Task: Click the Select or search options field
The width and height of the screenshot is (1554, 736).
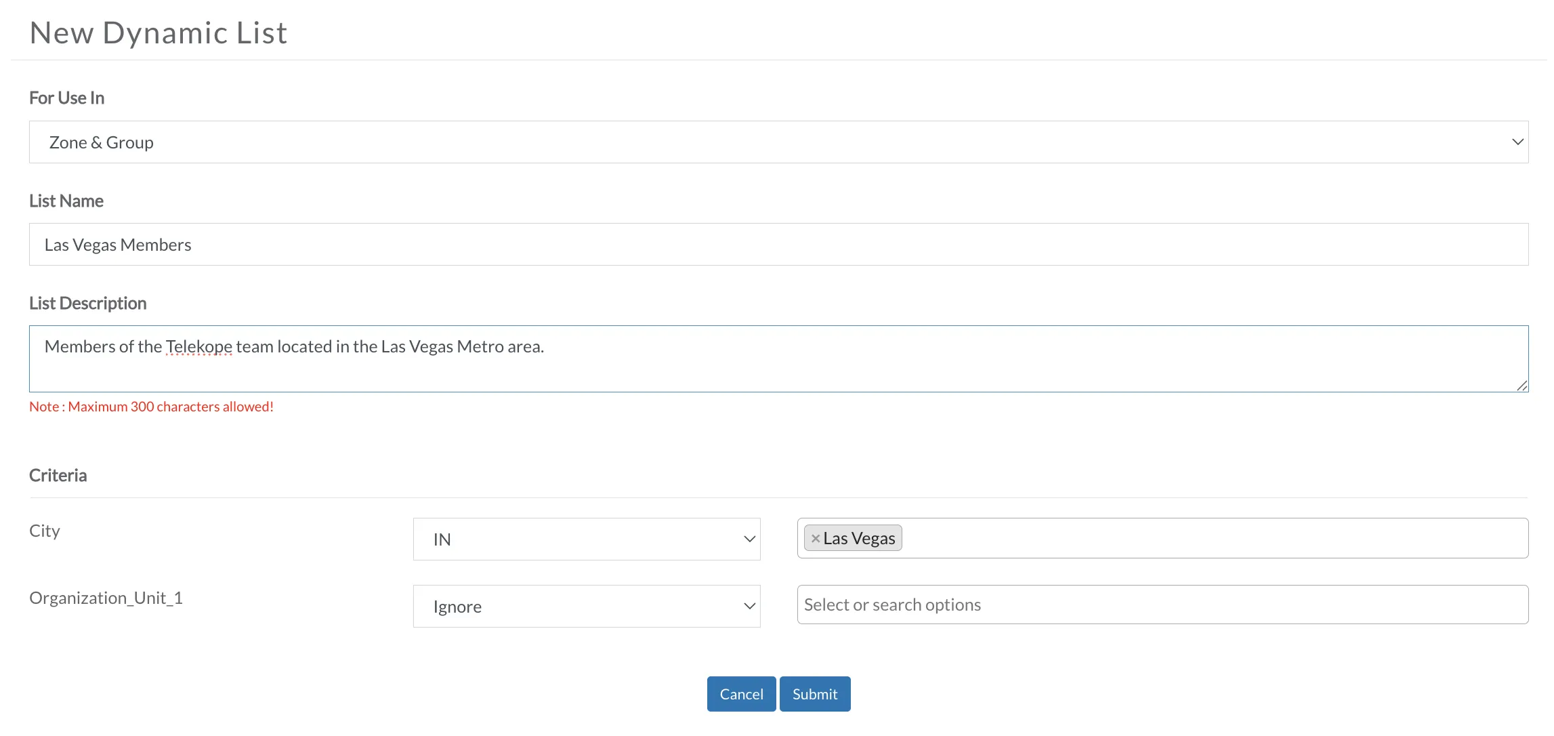Action: pyautogui.click(x=1162, y=605)
